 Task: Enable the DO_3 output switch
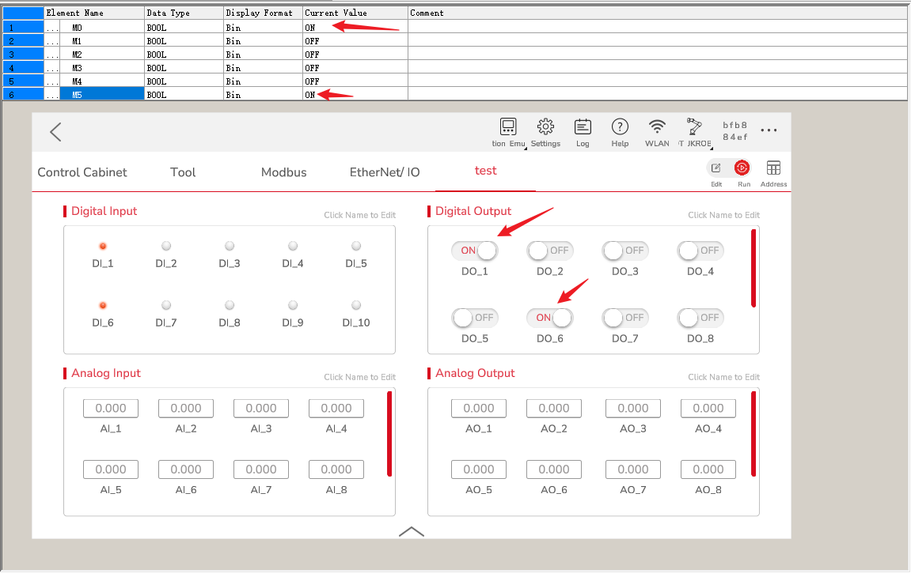pyautogui.click(x=625, y=251)
